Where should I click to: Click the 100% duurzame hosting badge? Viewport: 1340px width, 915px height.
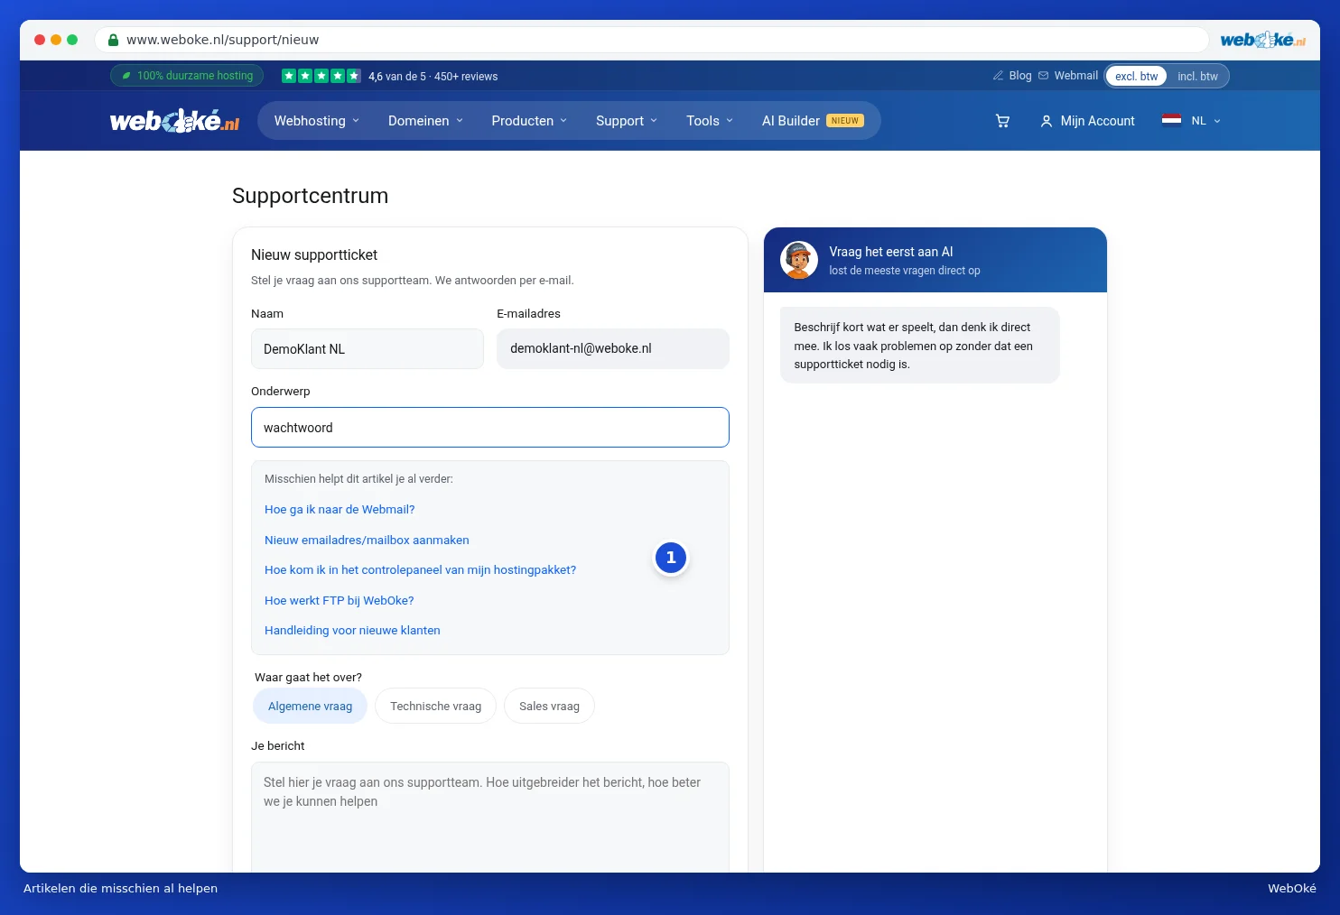point(187,76)
